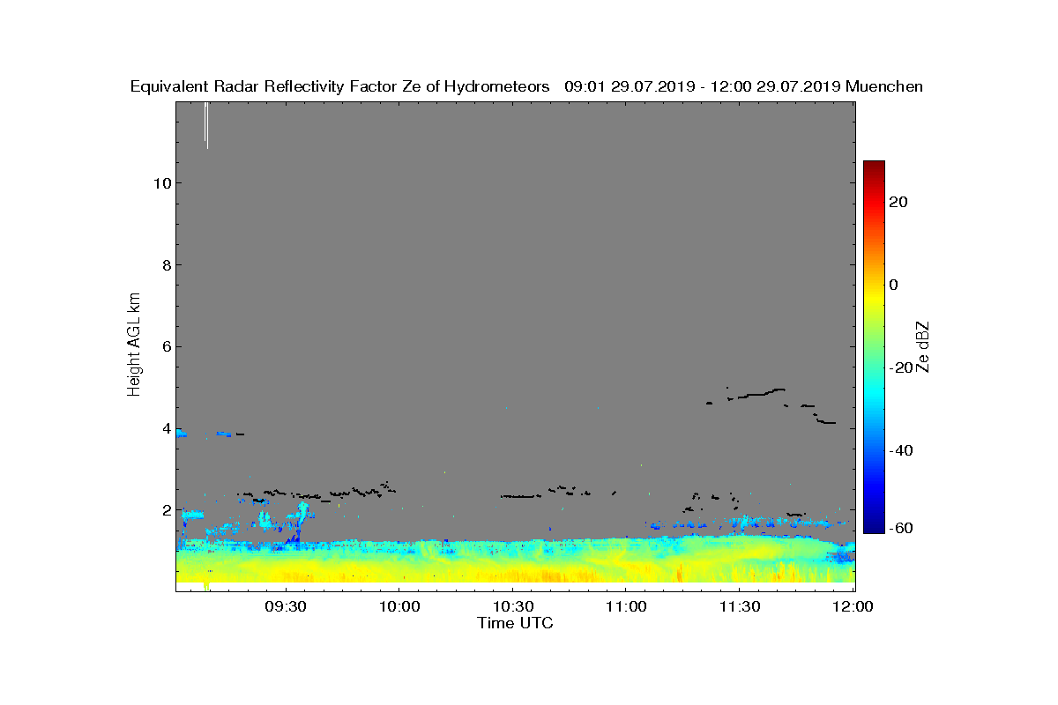Click the 10:00 time tick label

coord(398,606)
